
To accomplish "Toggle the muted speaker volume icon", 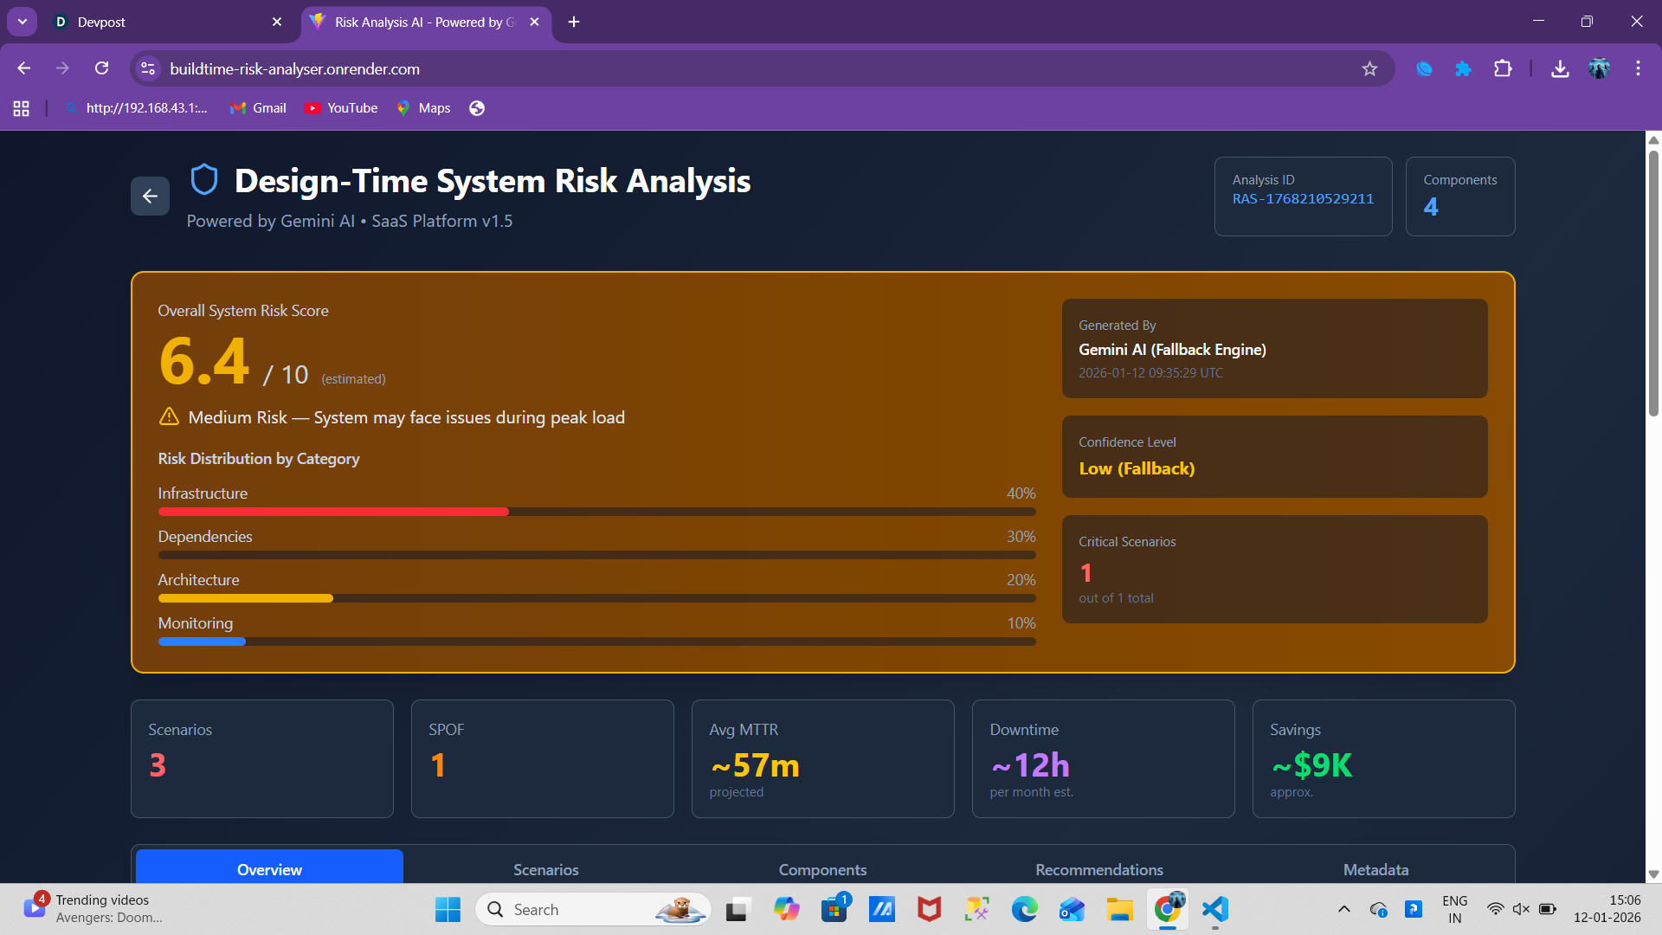I will [x=1521, y=909].
